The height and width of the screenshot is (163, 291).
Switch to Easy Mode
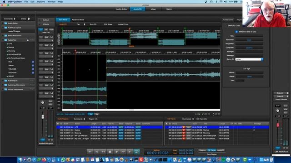63,19
